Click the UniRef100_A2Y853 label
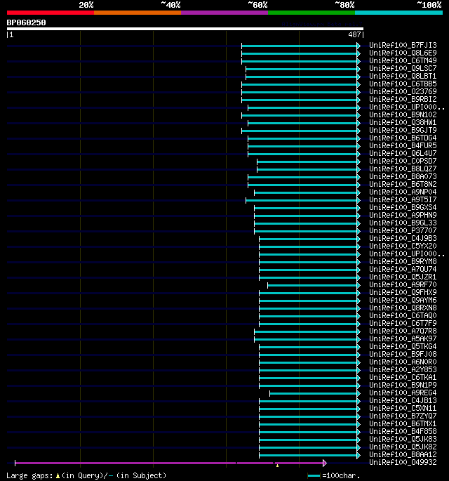This screenshot has width=449, height=481. 403,370
